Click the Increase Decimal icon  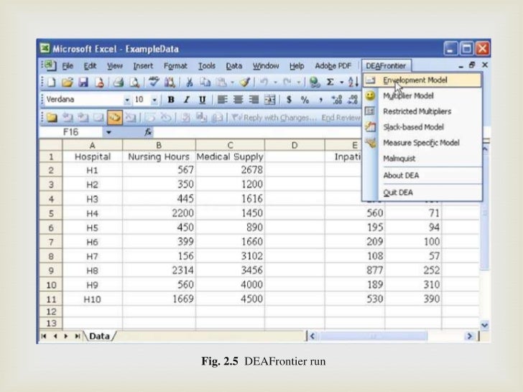click(336, 100)
